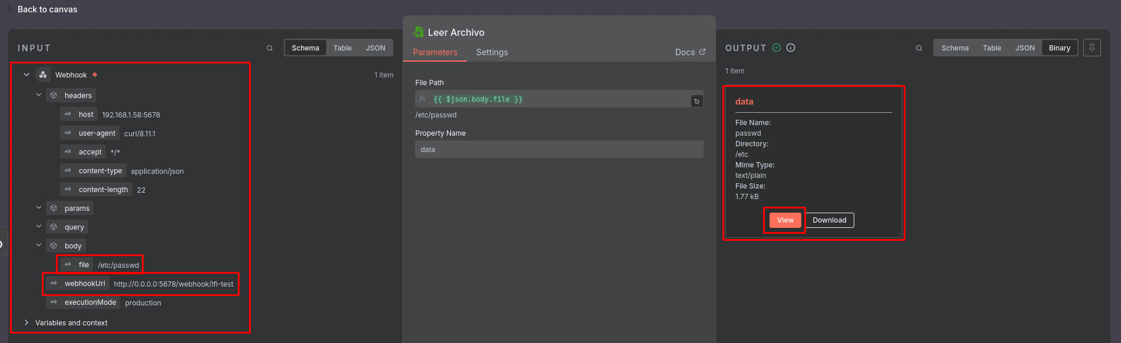Download the passwd file
1121x343 pixels.
coord(829,220)
